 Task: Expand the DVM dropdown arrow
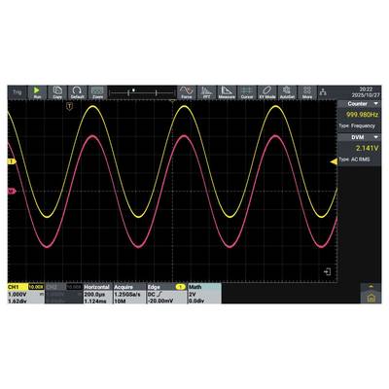click(376, 137)
